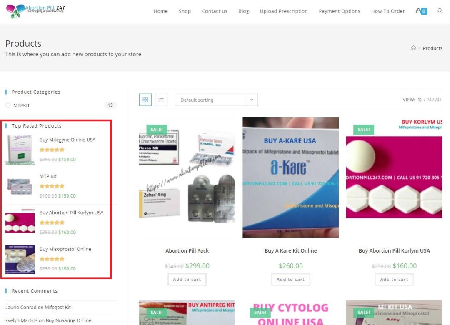Click the $299.00 price of Abortion Pill Pack
This screenshot has height=325, width=450.
pos(197,266)
